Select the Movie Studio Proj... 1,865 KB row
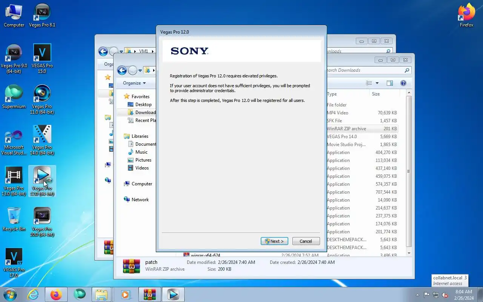Screen dimensions: 483x302 point(362,145)
